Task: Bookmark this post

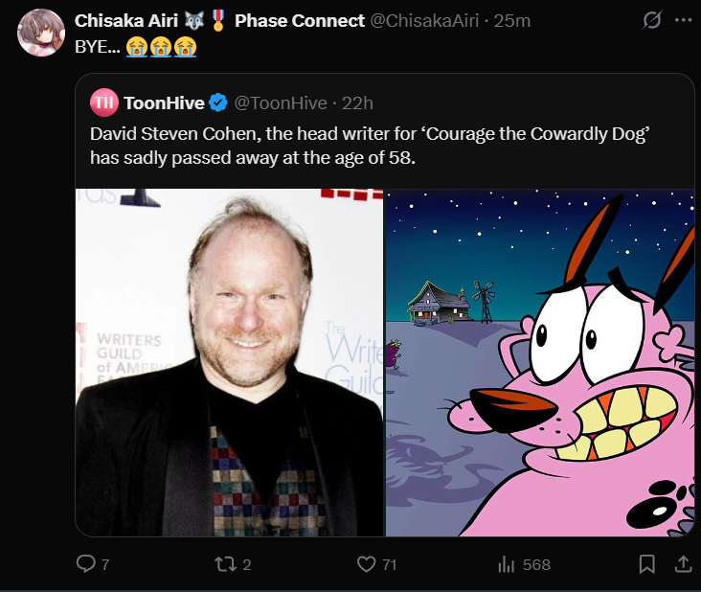Action: [646, 564]
